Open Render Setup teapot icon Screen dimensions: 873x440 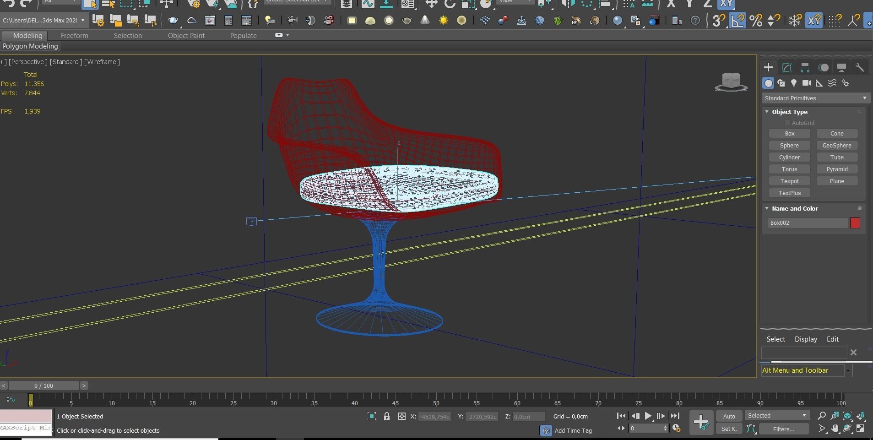coord(173,20)
